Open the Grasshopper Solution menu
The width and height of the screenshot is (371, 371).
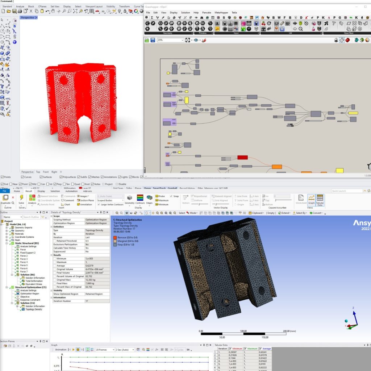185,13
